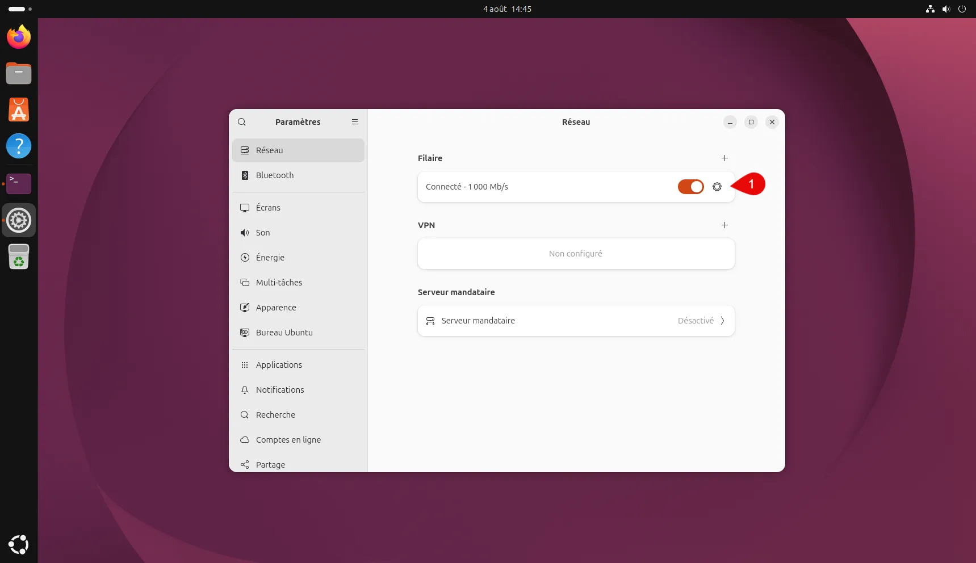Viewport: 976px width, 563px height.
Task: Open wired connection gear settings
Action: click(717, 187)
